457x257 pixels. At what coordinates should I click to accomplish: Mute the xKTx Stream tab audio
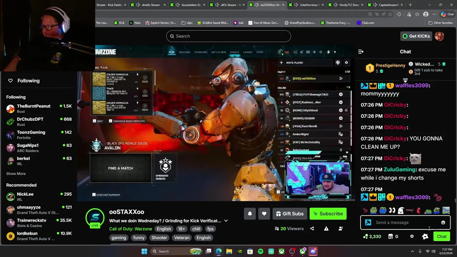217,5
